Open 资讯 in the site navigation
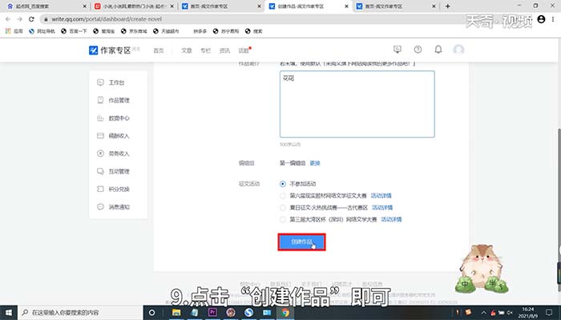Screen dimensions: 561x320 [224, 50]
